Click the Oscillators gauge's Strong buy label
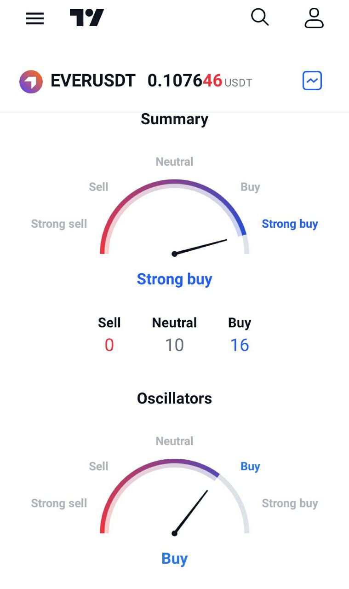Viewport: 349px width, 589px height. pos(290,503)
